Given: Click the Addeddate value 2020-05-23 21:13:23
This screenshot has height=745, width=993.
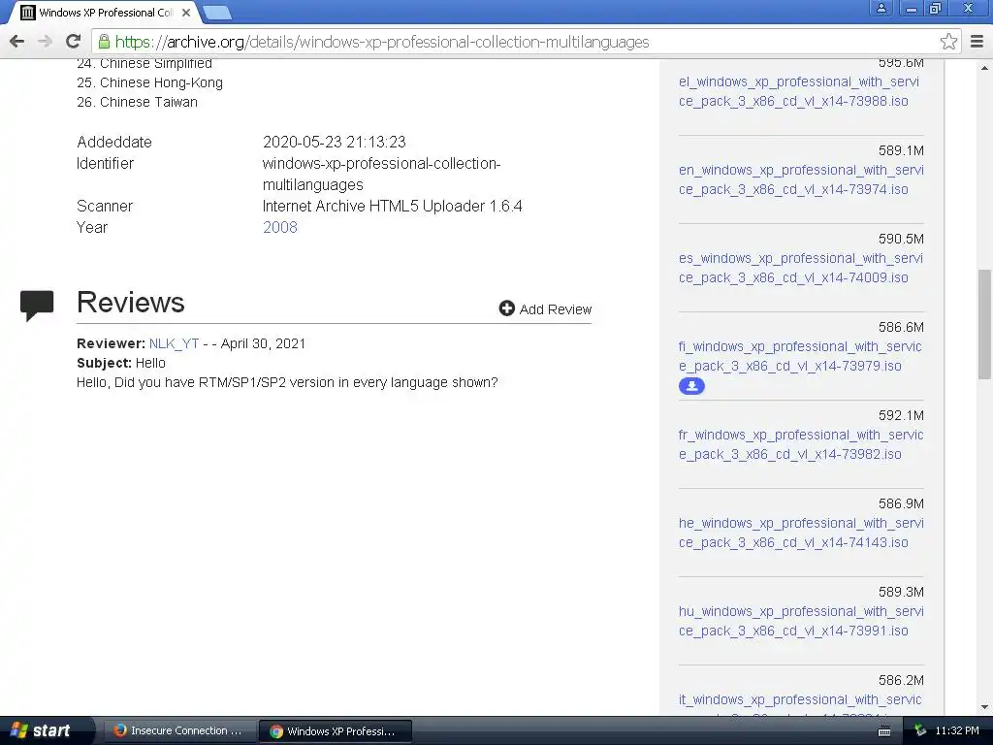Looking at the screenshot, I should [x=335, y=142].
